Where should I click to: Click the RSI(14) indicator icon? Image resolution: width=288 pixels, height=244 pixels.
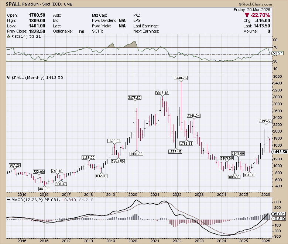8,36
